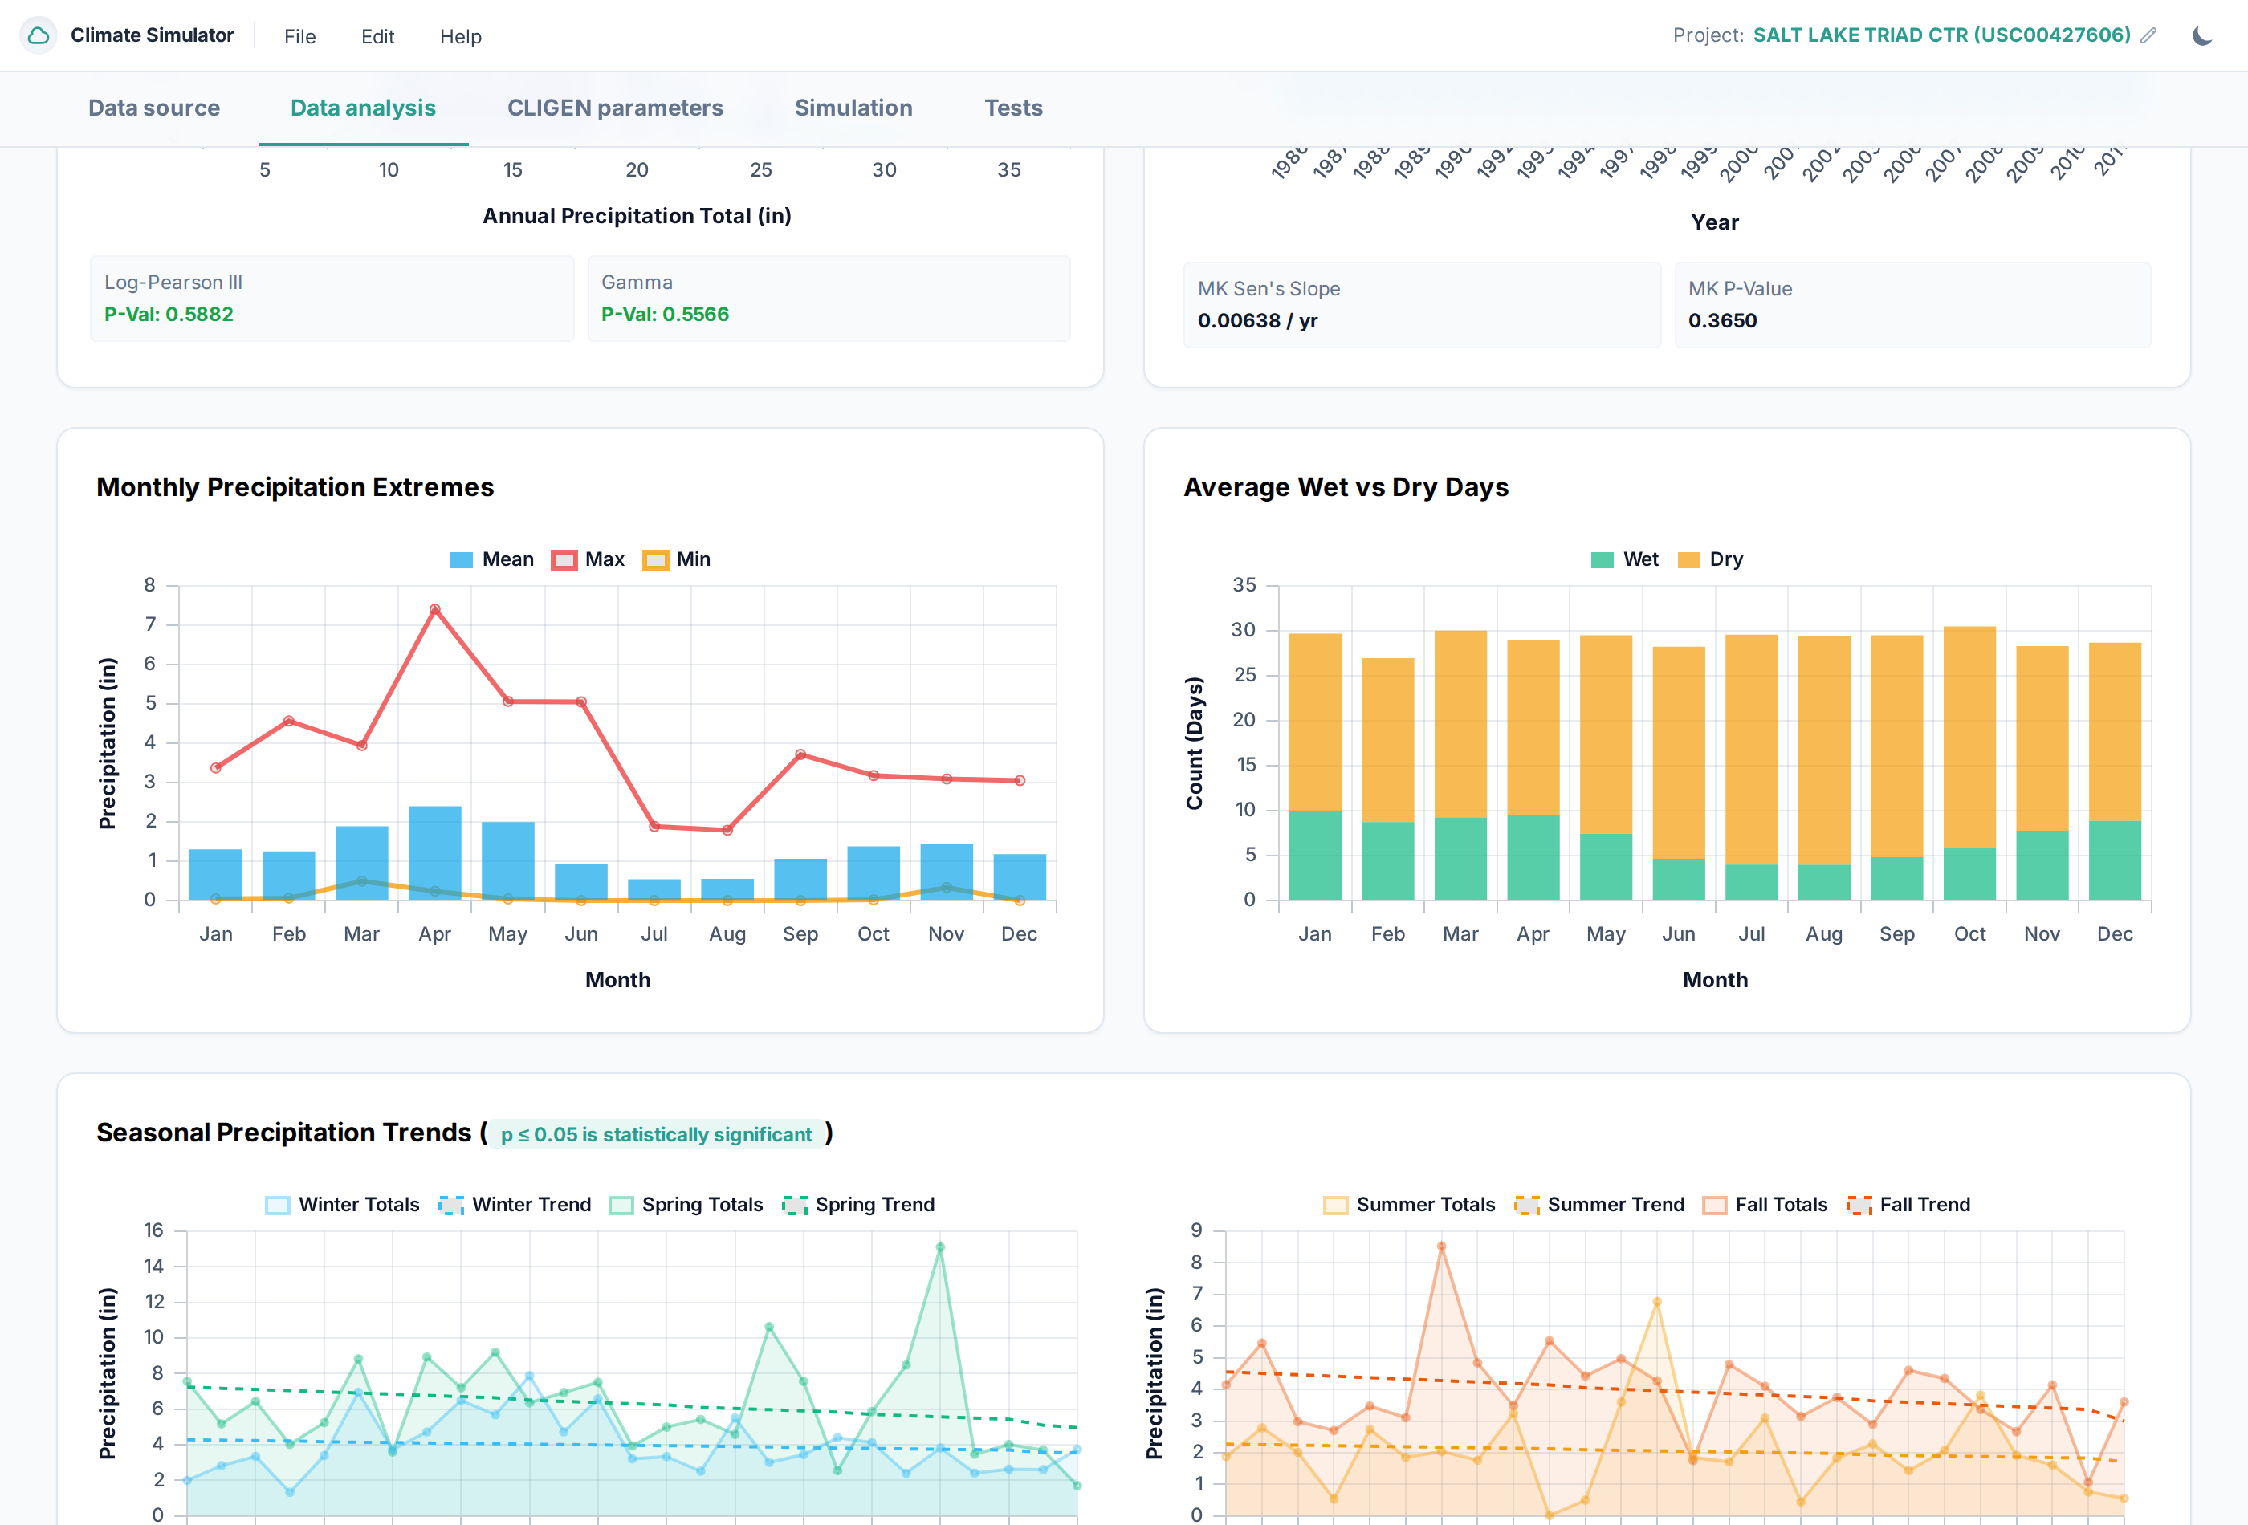Open the Help menu
Screen dimensions: 2248x1525
460,37
